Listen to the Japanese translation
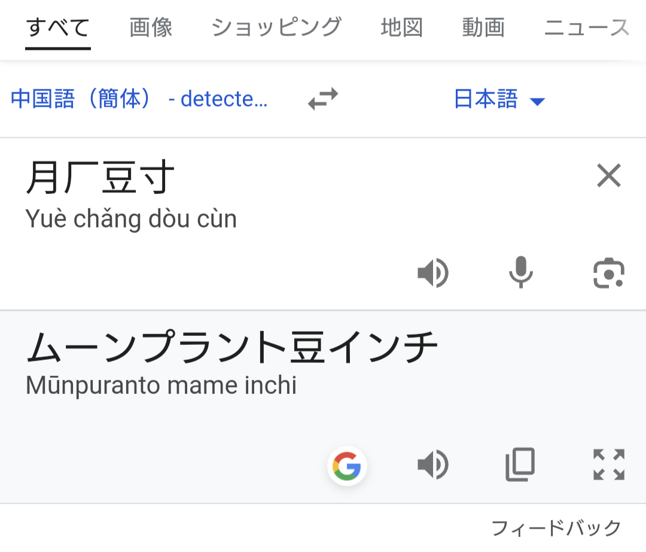Screen dimensions: 646x552 [432, 465]
